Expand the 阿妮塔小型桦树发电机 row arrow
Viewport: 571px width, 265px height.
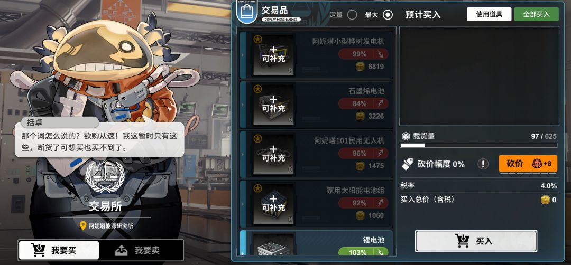pyautogui.click(x=243, y=55)
